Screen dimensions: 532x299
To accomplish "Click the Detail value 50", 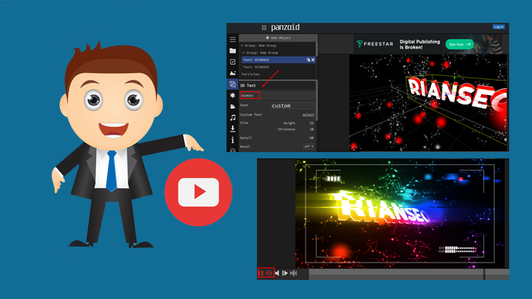I will [311, 138].
